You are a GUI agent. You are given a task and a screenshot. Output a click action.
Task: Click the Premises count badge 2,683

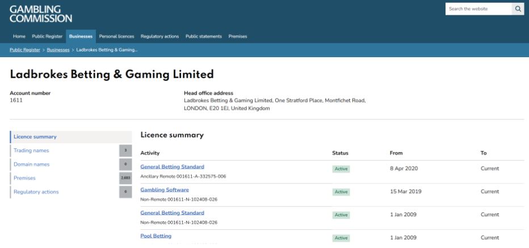click(x=125, y=178)
